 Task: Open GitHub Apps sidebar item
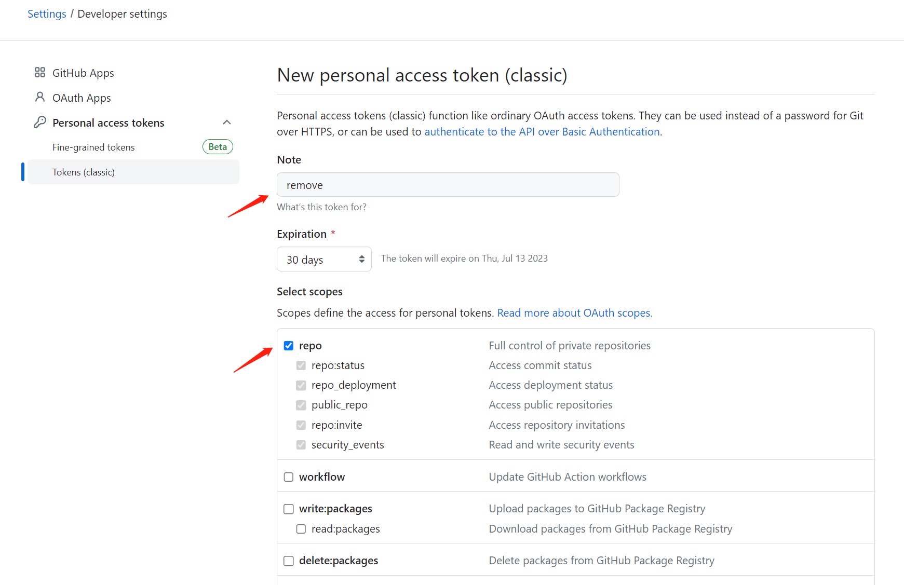(83, 73)
